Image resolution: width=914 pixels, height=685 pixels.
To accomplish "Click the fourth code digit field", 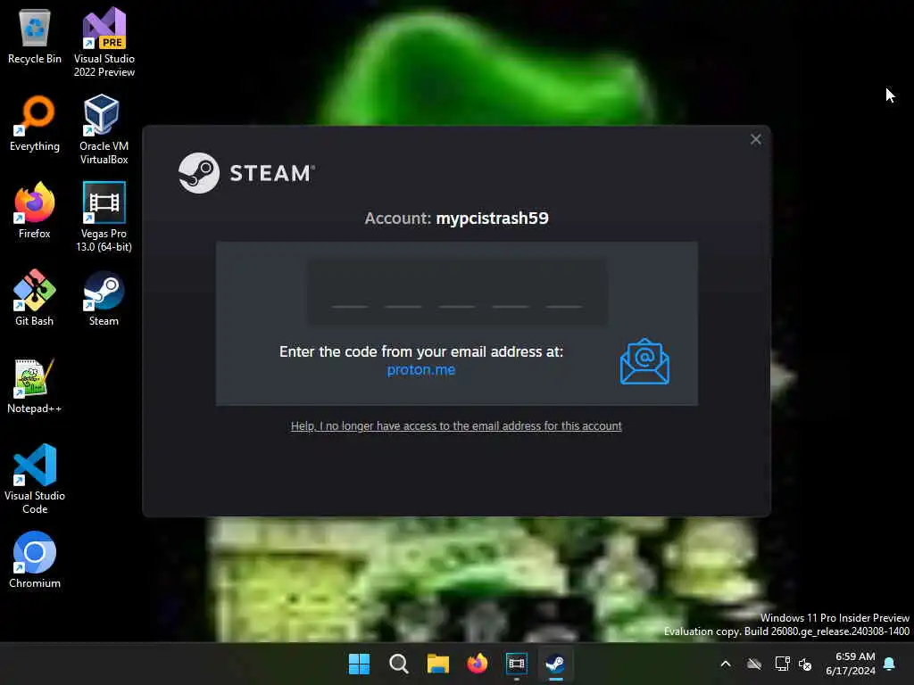I will click(x=511, y=293).
